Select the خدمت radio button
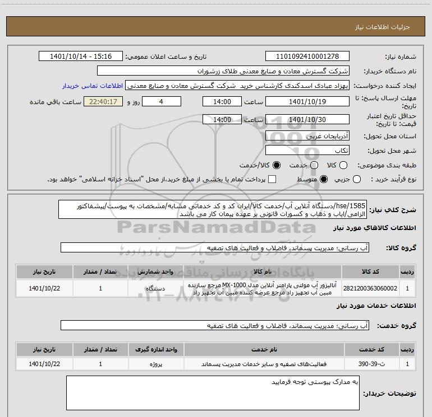Screen dimensions: 432x417 point(314,165)
